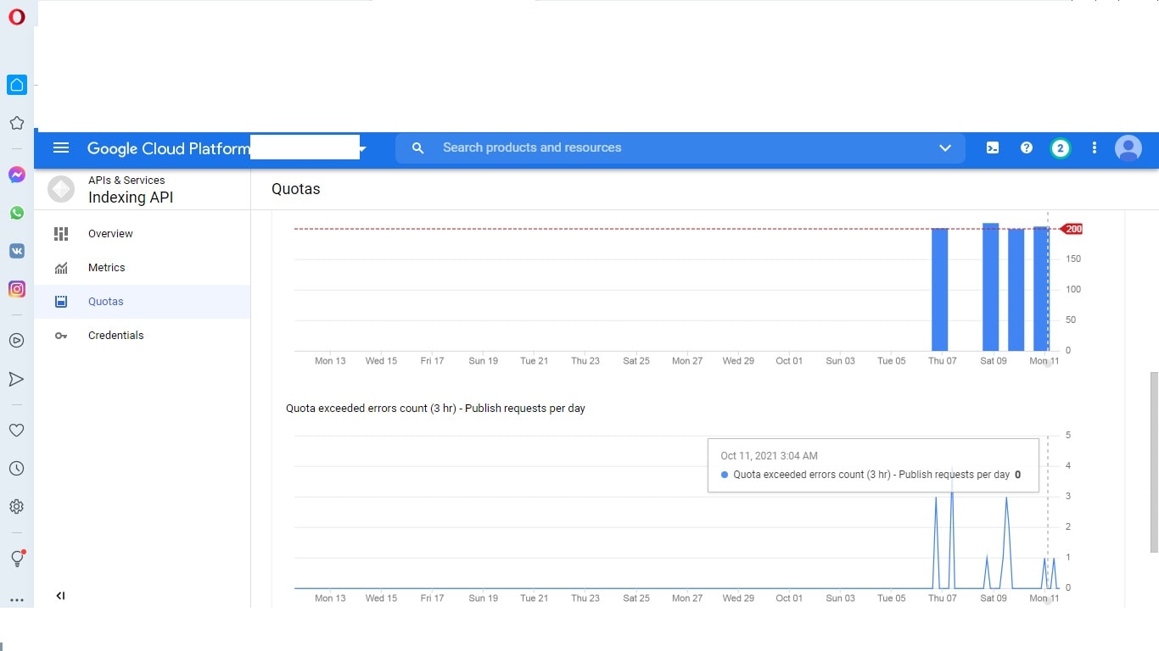This screenshot has height=651, width=1159.
Task: Open the VK sidebar icon
Action: pos(16,251)
